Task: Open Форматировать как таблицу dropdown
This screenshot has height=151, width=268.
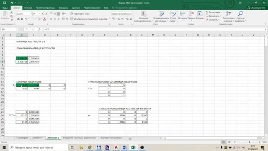Action: tap(161, 17)
